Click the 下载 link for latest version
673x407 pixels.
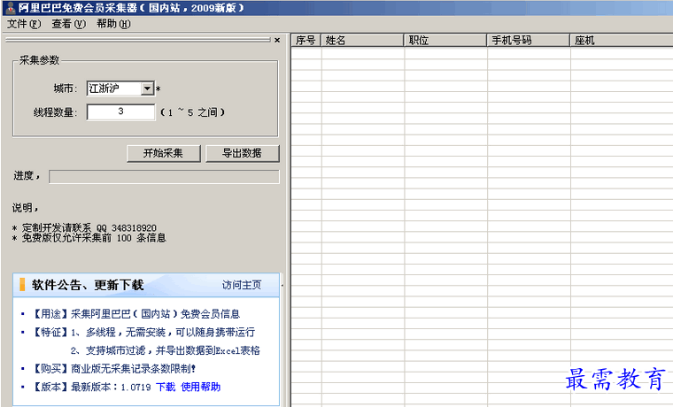point(166,387)
